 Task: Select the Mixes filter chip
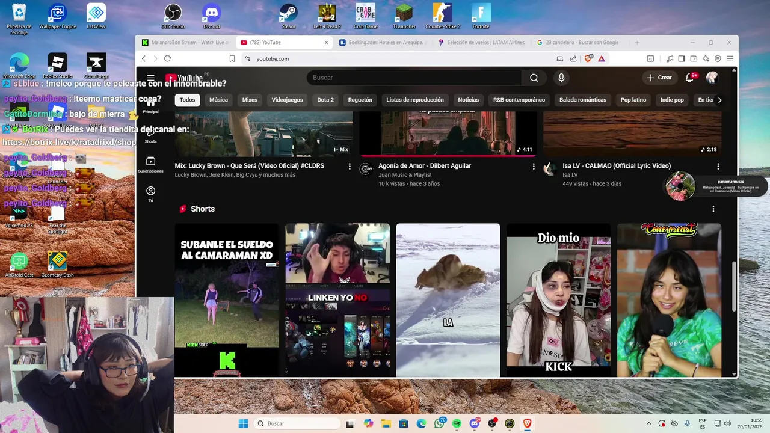[250, 100]
